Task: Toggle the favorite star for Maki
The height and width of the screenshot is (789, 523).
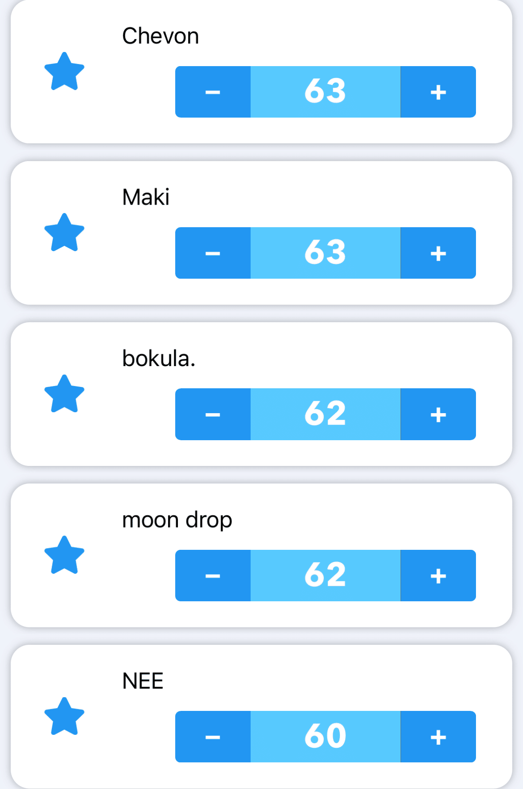Action: coord(64,233)
